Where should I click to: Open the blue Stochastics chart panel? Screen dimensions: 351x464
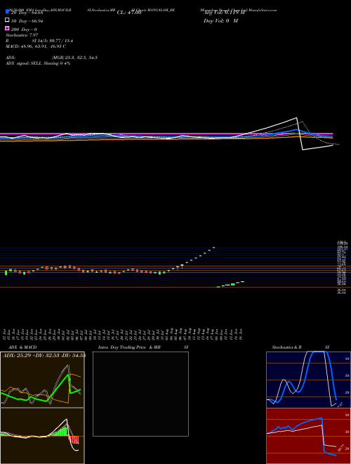click(x=308, y=380)
